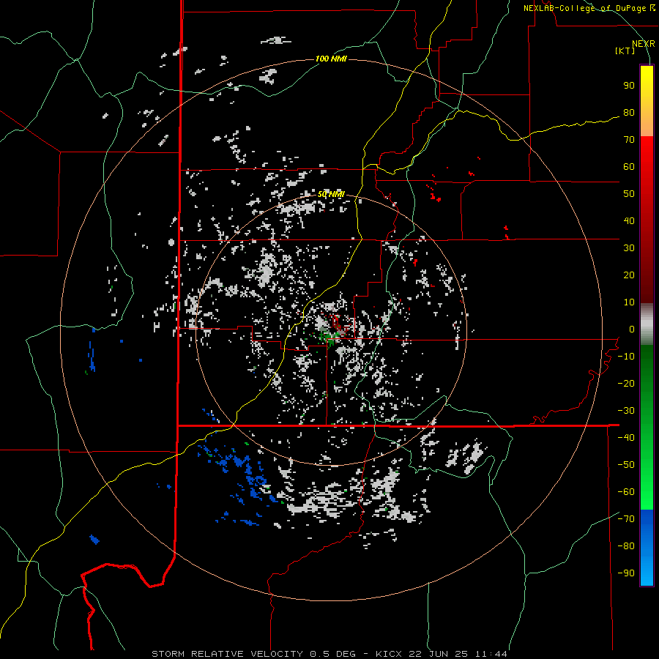This screenshot has width=659, height=659.
Task: Click the -10 value on velocity scale
Action: pyautogui.click(x=626, y=357)
